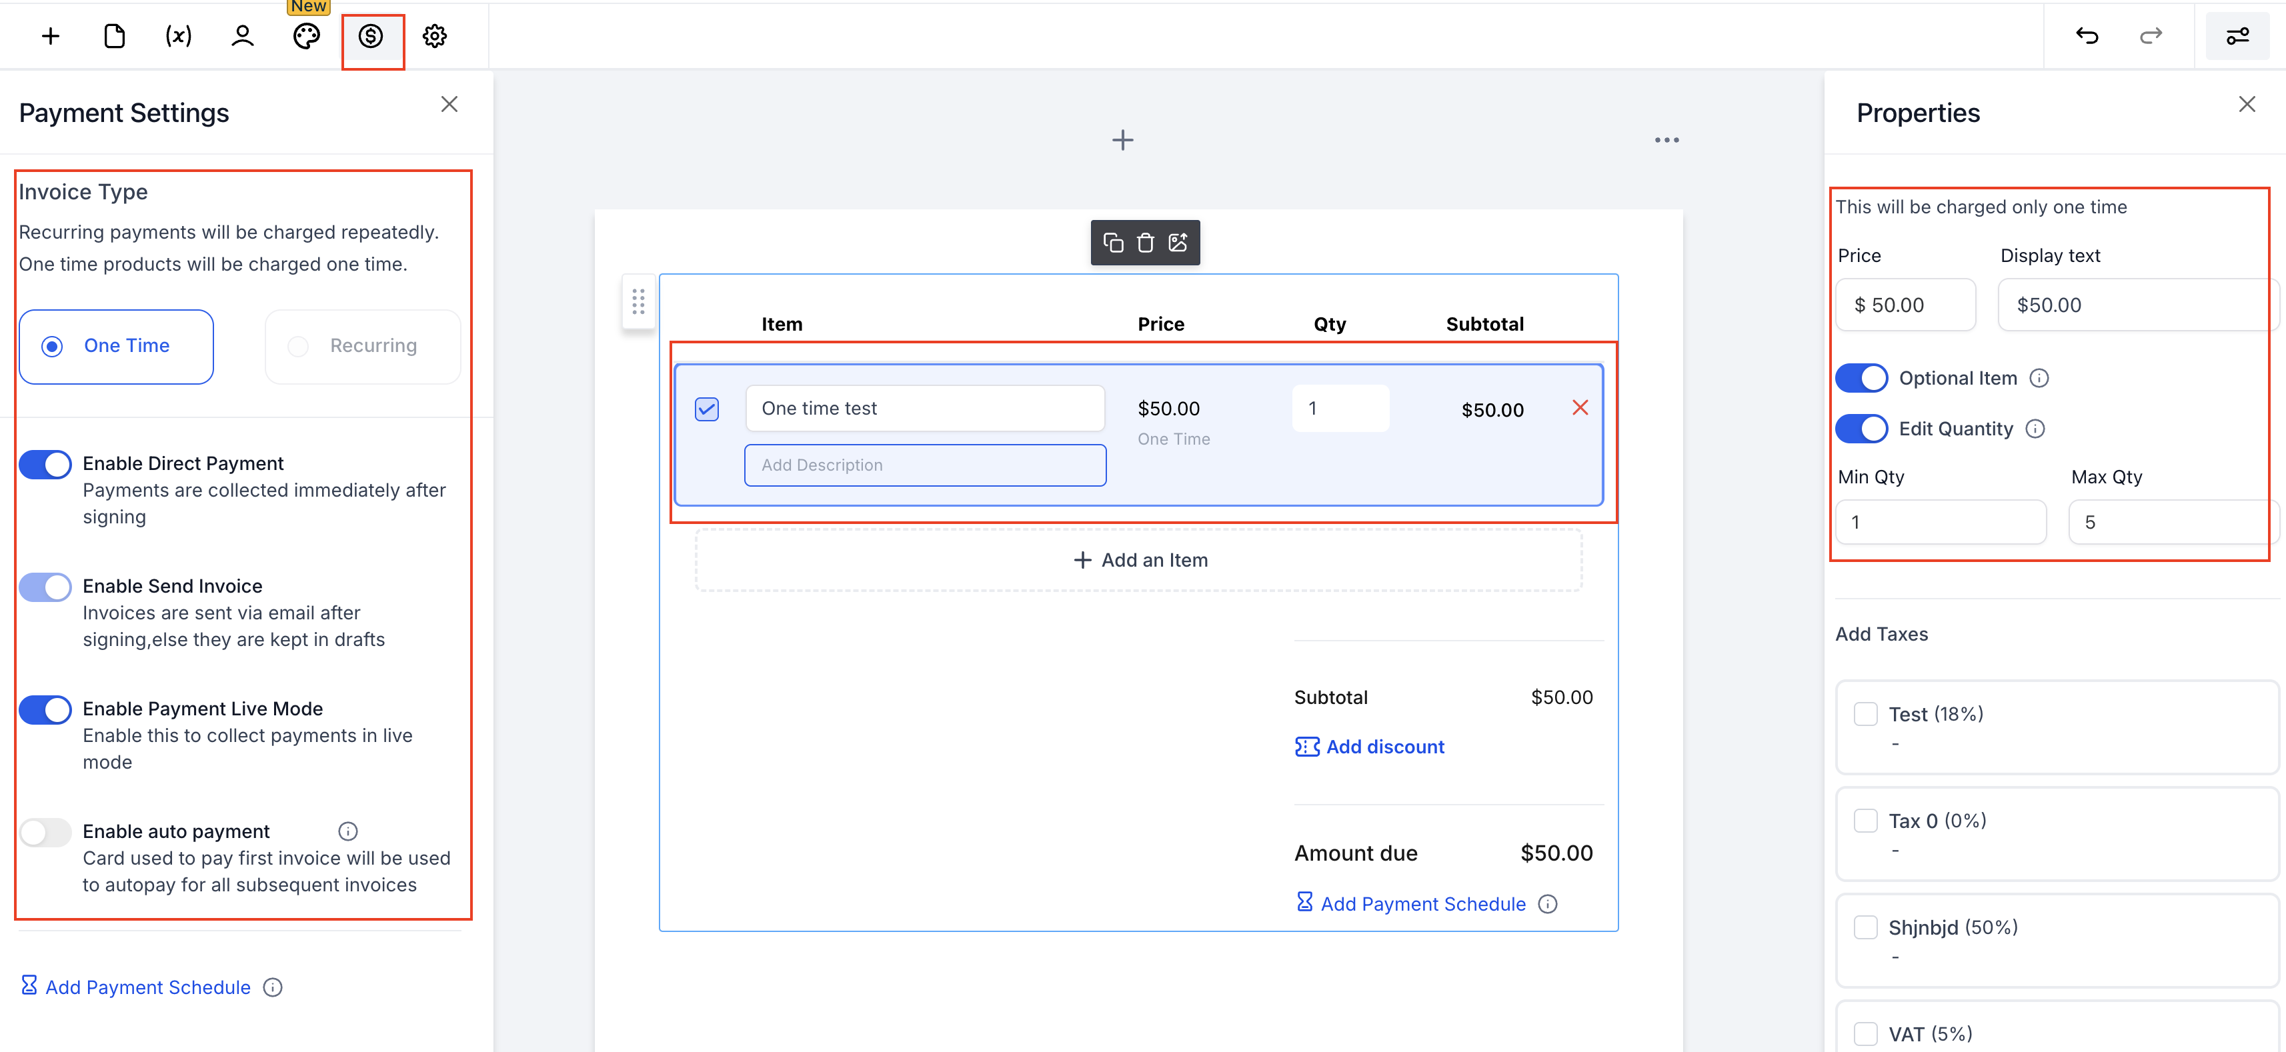Viewport: 2286px width, 1052px height.
Task: Click the plus add element icon in toolbar
Action: 51,35
